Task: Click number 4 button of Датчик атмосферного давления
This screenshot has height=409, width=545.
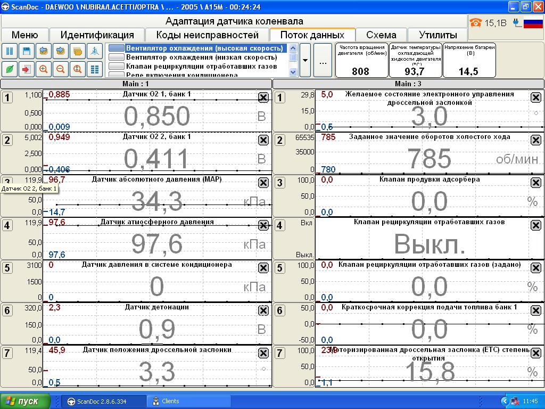Action: point(7,225)
